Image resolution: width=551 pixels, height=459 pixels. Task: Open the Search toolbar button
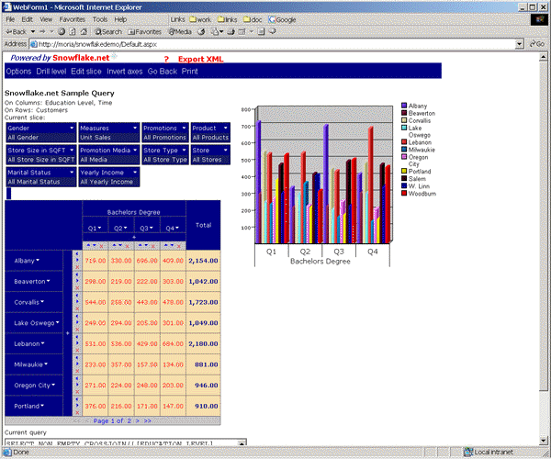pos(108,31)
